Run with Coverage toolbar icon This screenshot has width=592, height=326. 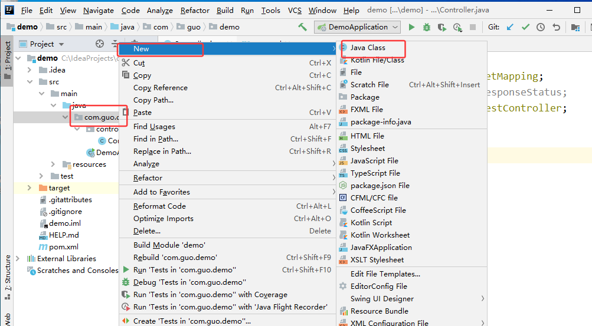tap(441, 27)
